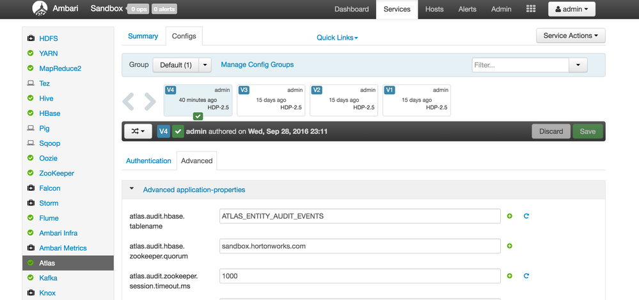Click green add icon beside zookeeper.quorum field

point(510,246)
